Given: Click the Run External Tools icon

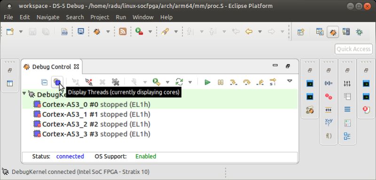Looking at the screenshot, I should tap(139, 31).
